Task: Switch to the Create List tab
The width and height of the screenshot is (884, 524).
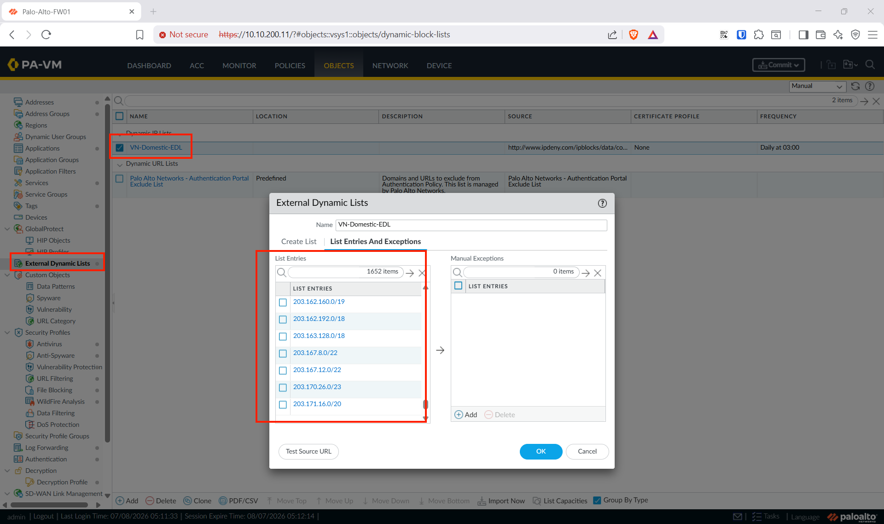Action: 299,241
